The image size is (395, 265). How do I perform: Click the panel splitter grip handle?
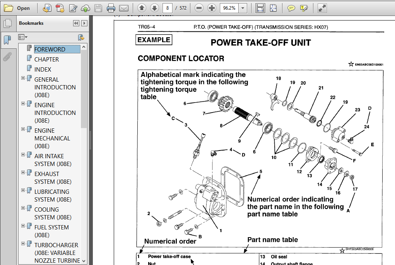[90, 140]
